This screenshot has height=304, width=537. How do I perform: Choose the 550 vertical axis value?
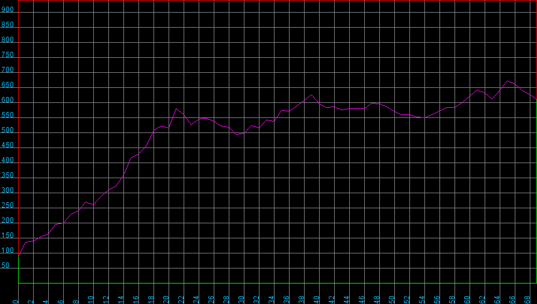(x=8, y=115)
